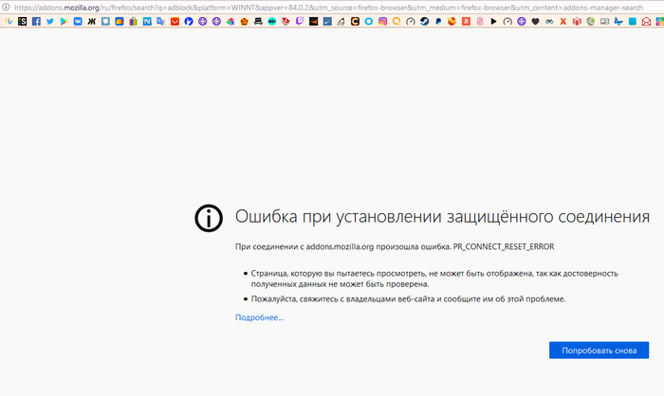Open the red X bookmark
The width and height of the screenshot is (664, 396).
(563, 21)
